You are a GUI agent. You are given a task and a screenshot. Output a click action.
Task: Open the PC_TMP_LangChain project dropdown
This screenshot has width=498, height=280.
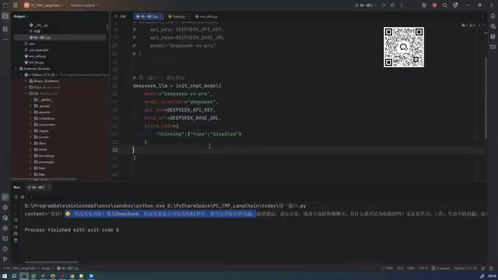click(x=44, y=5)
